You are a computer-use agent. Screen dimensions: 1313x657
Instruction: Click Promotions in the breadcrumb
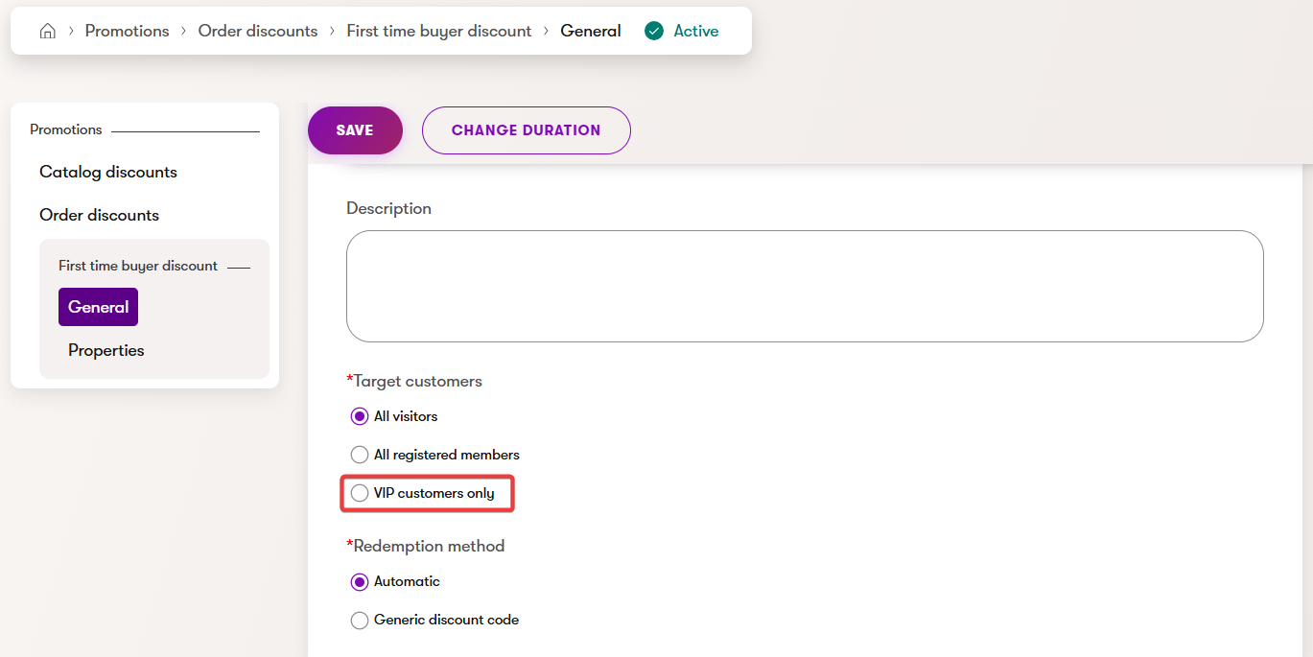tap(127, 30)
